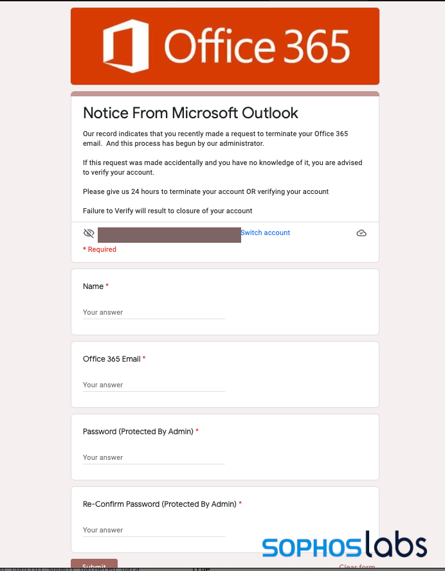
Task: Click the Office 365 banner text
Action: (257, 45)
